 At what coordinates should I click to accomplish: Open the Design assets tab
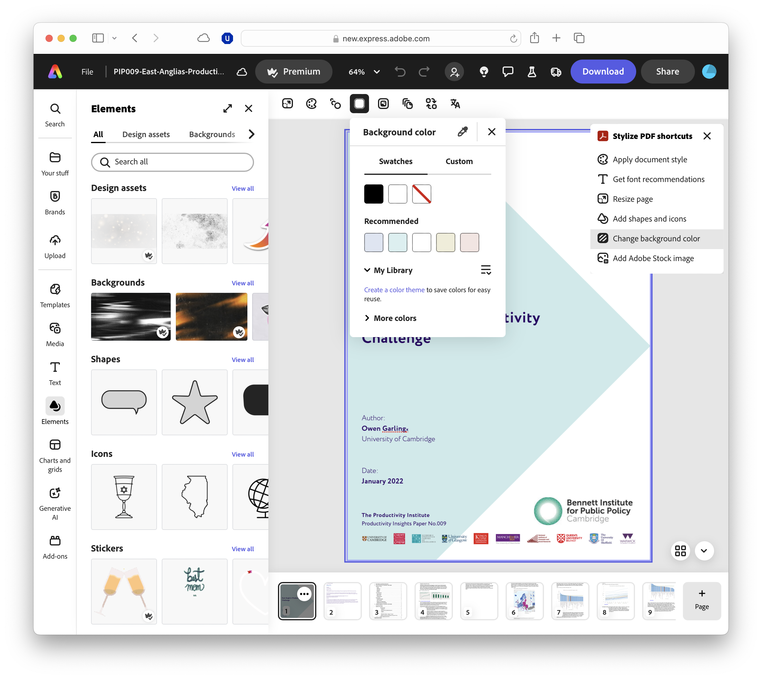pos(146,134)
